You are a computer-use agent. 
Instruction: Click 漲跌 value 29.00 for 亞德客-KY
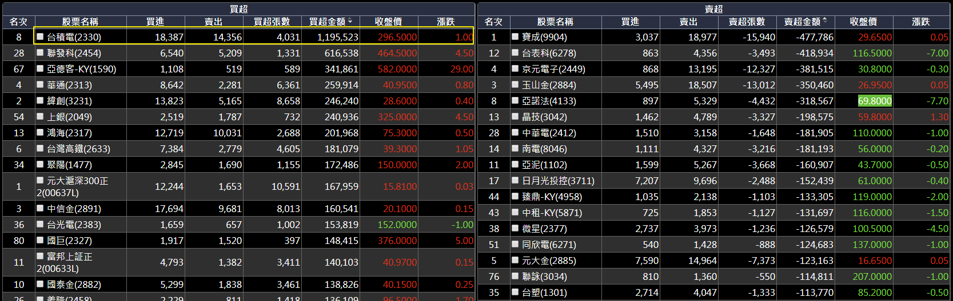462,69
